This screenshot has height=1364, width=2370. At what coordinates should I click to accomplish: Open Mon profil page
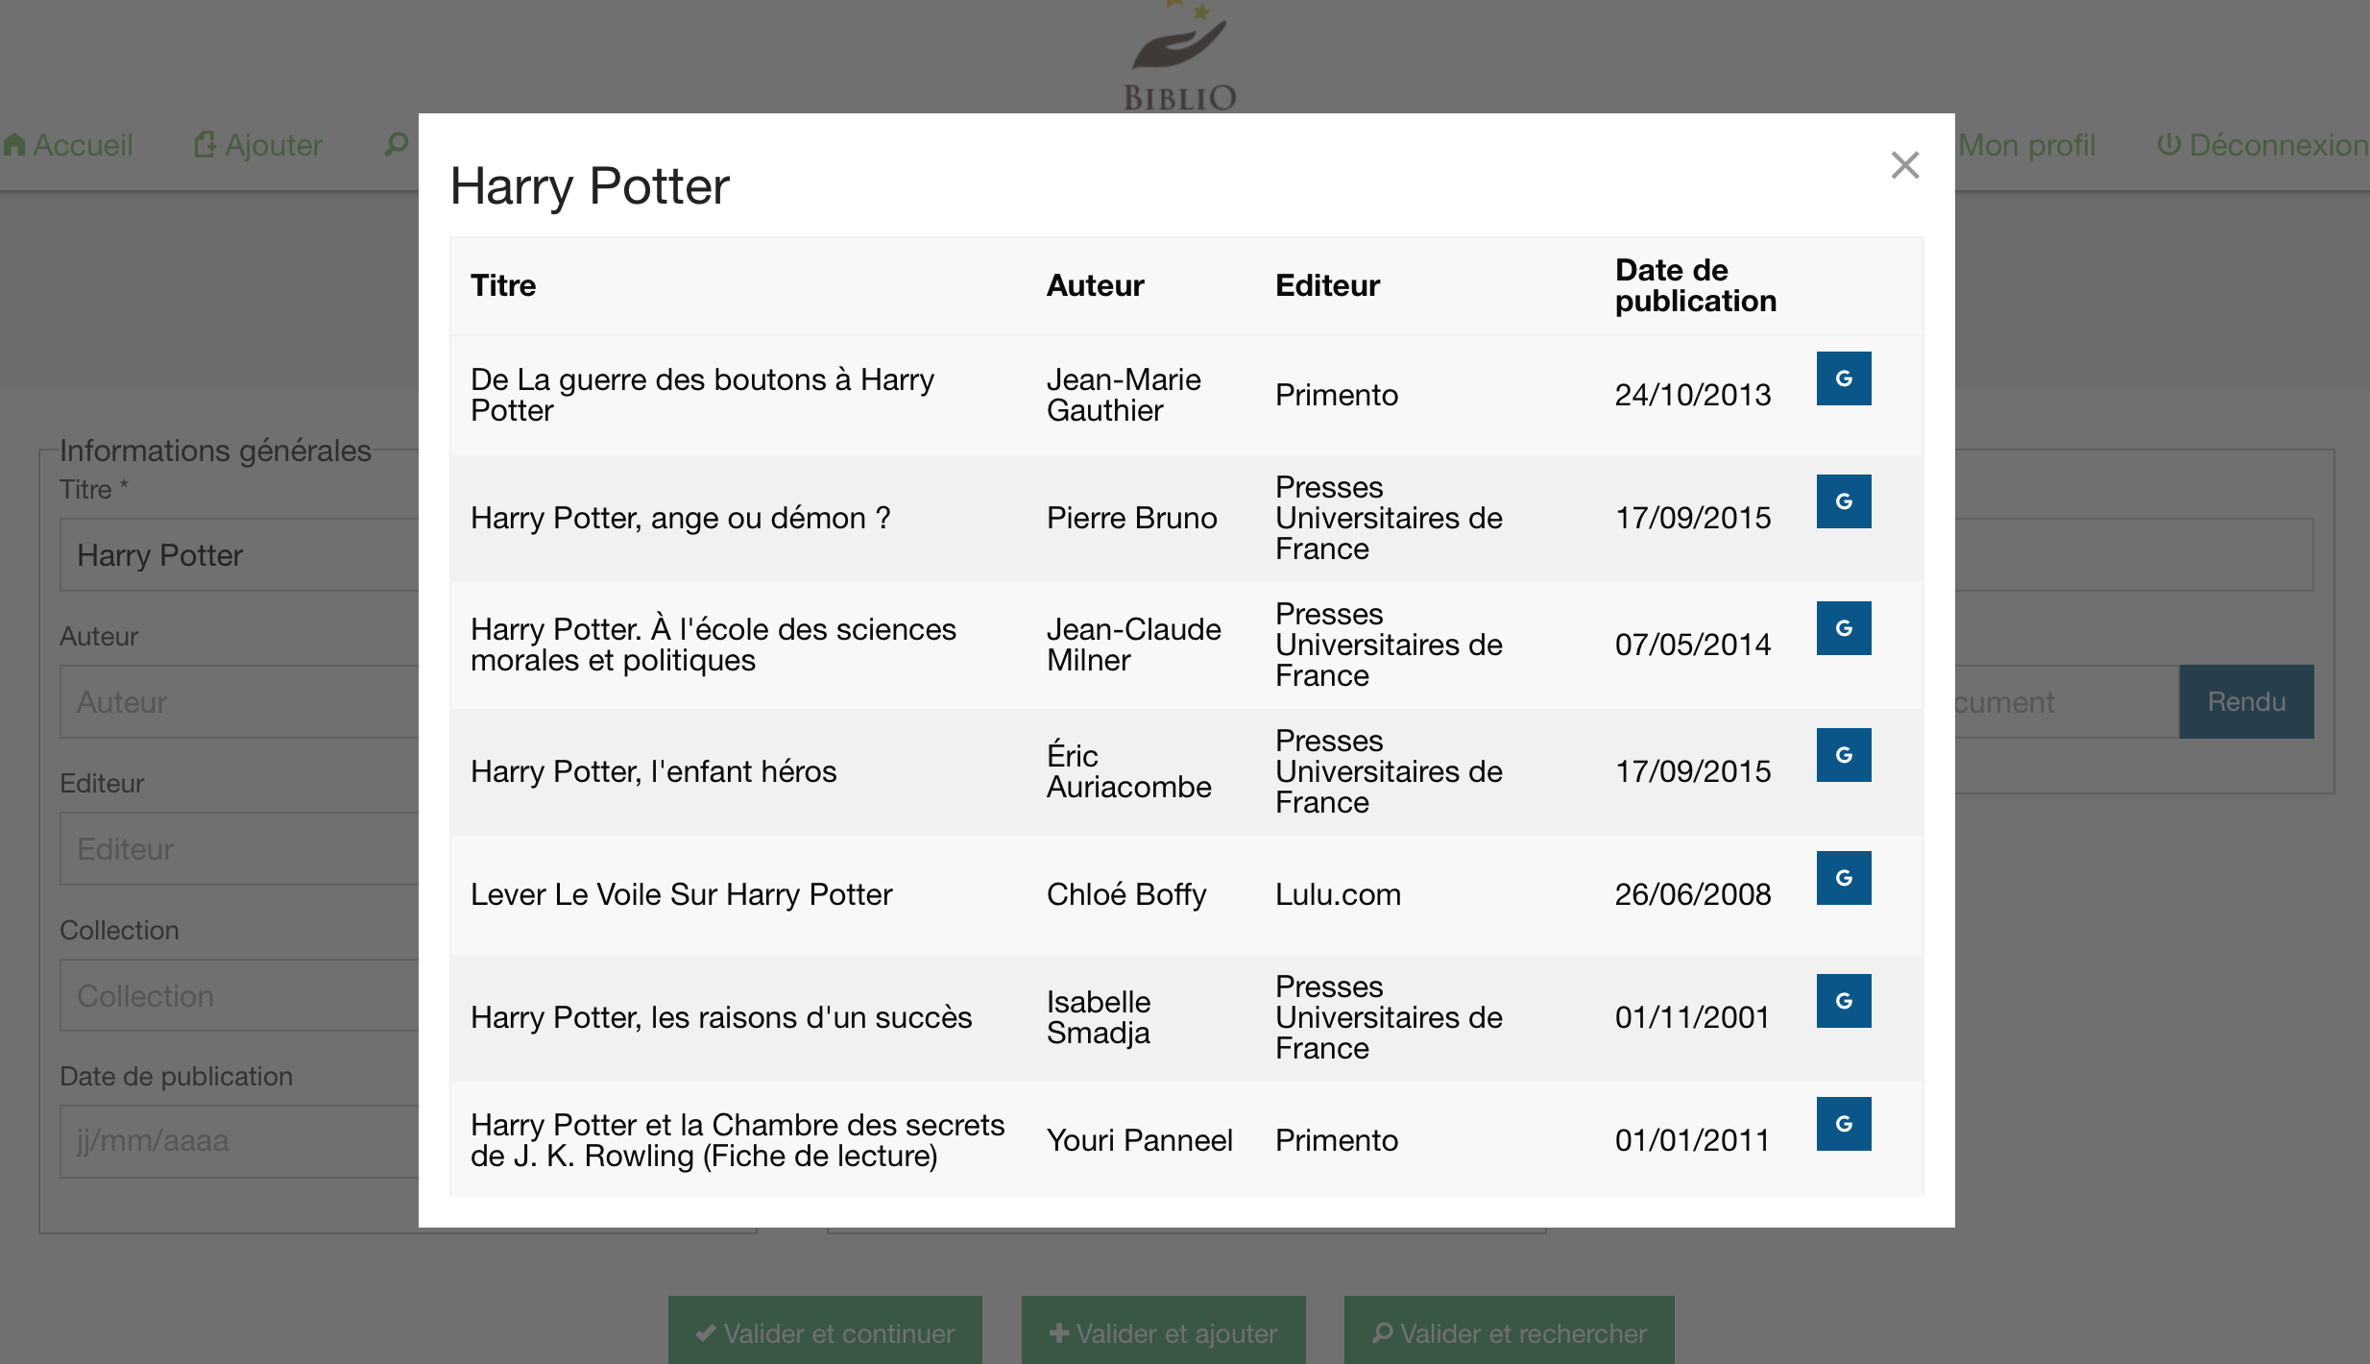click(2026, 145)
